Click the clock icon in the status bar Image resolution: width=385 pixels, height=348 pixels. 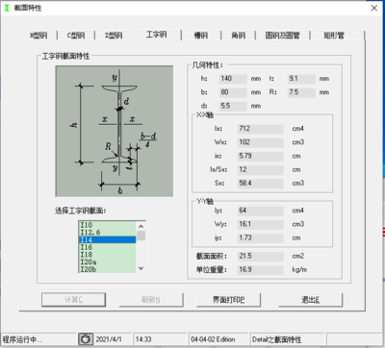coord(86,339)
